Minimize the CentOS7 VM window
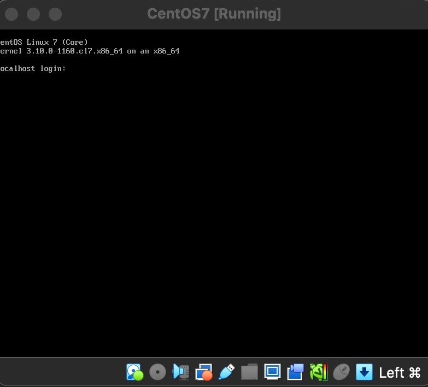Screen dimensions: 428x387 click(x=33, y=14)
